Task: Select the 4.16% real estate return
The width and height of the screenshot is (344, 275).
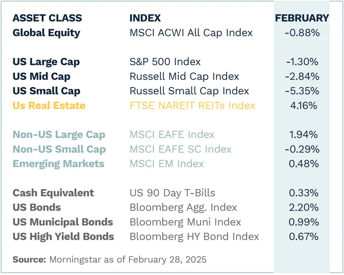Action: click(304, 106)
